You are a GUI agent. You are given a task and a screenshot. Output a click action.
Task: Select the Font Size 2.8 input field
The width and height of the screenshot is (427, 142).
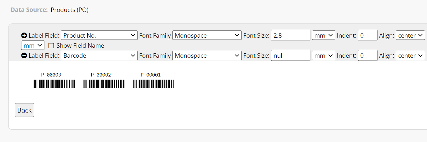[x=291, y=35]
